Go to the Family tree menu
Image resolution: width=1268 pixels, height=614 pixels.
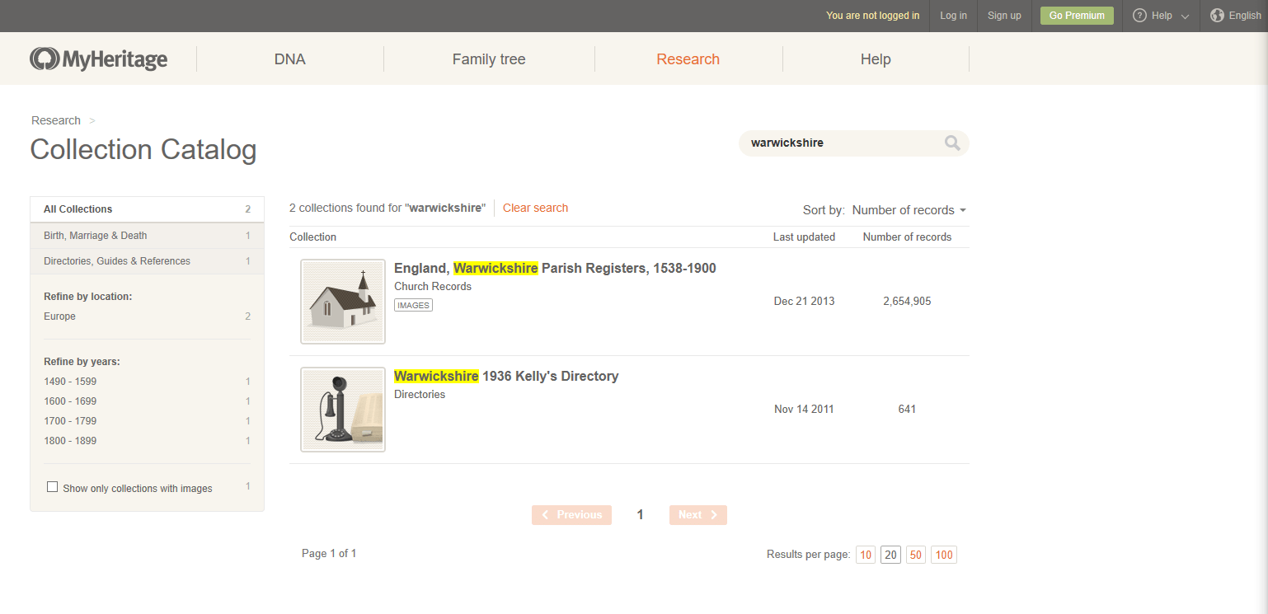pyautogui.click(x=489, y=59)
